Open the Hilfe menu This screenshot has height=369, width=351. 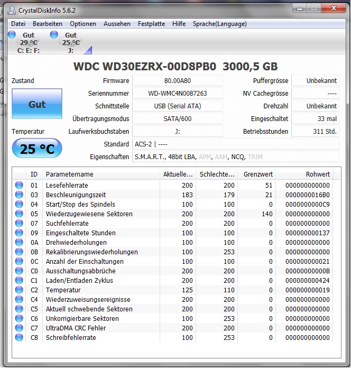pyautogui.click(x=179, y=24)
